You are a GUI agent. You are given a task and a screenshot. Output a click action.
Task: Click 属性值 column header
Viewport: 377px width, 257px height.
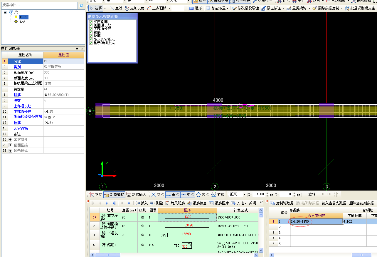pos(64,55)
